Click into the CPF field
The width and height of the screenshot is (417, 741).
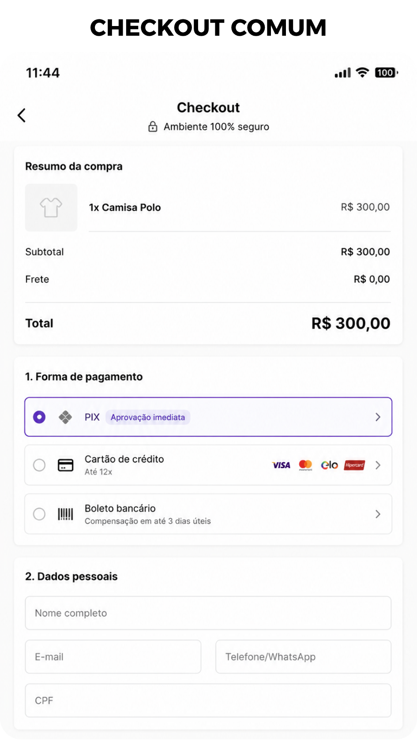click(x=208, y=700)
